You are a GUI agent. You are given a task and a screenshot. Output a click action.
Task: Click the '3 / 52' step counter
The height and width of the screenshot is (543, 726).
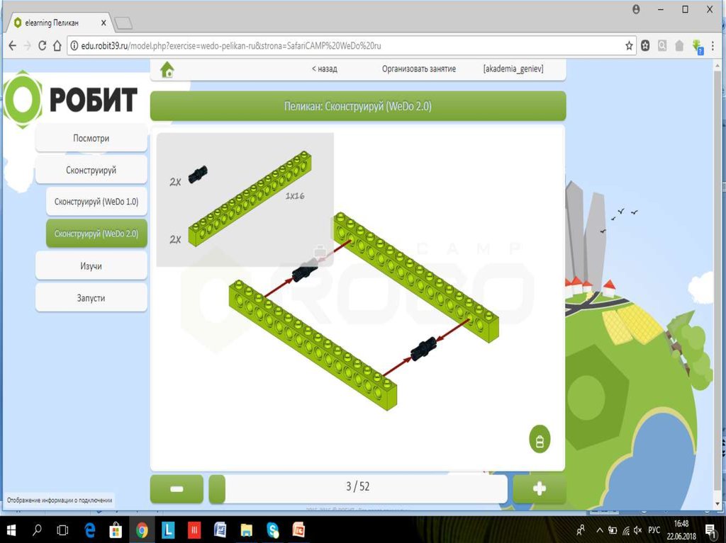(x=358, y=486)
